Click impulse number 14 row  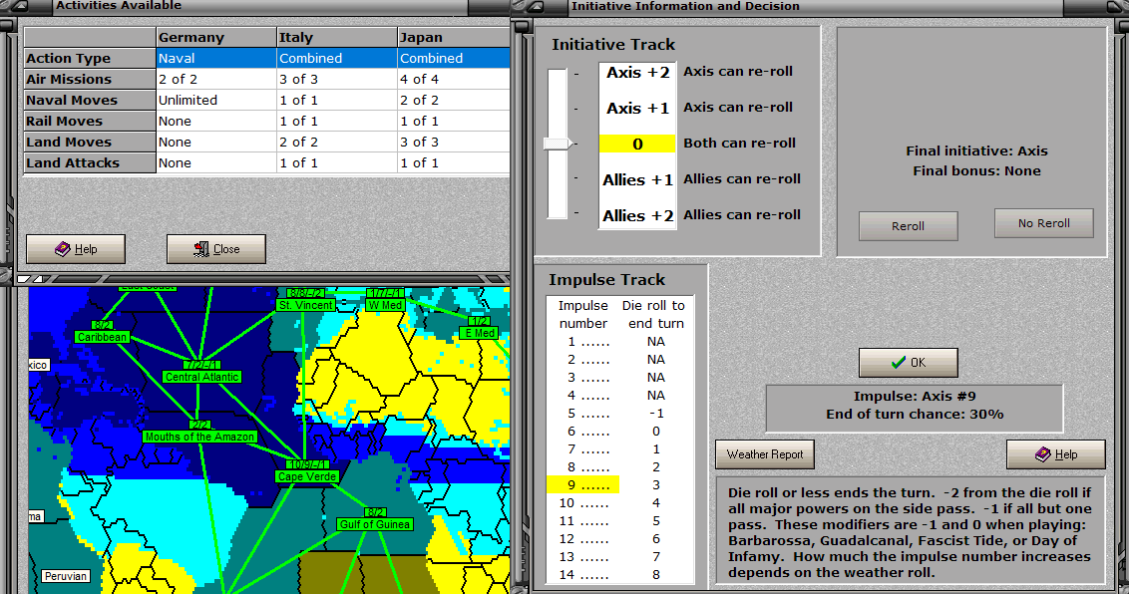coord(619,575)
